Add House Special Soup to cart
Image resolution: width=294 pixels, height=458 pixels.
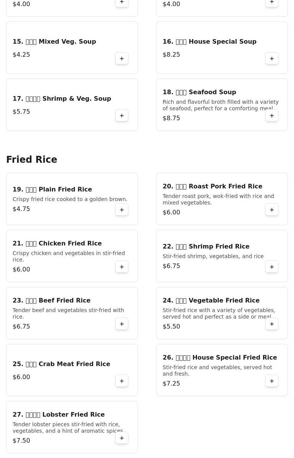tap(272, 59)
